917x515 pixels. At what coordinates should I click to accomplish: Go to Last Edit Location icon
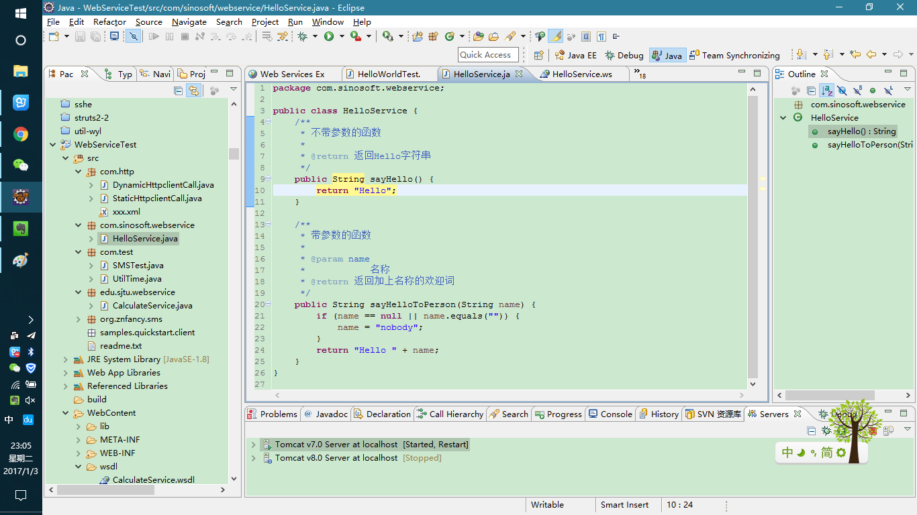pyautogui.click(x=855, y=54)
